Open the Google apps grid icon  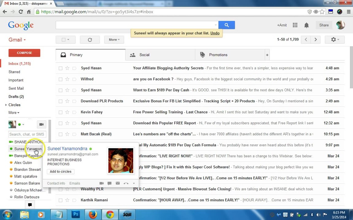(x=295, y=25)
